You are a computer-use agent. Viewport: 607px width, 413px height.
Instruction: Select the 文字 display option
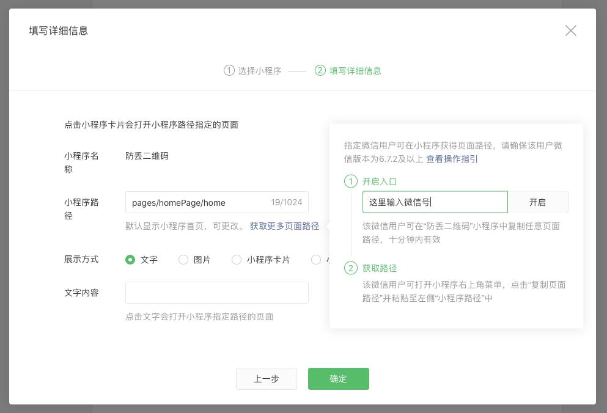tap(130, 260)
